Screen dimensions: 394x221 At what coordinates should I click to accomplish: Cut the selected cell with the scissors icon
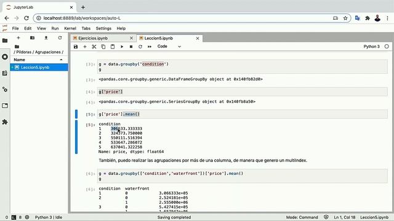tap(94, 47)
